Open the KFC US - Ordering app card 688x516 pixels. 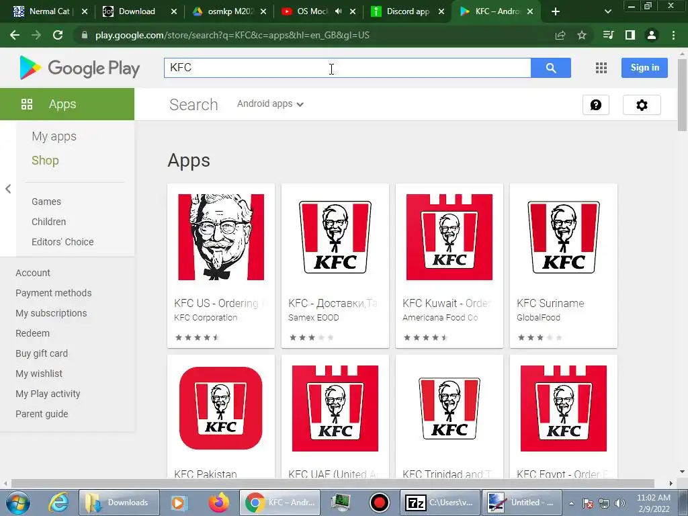coord(220,265)
